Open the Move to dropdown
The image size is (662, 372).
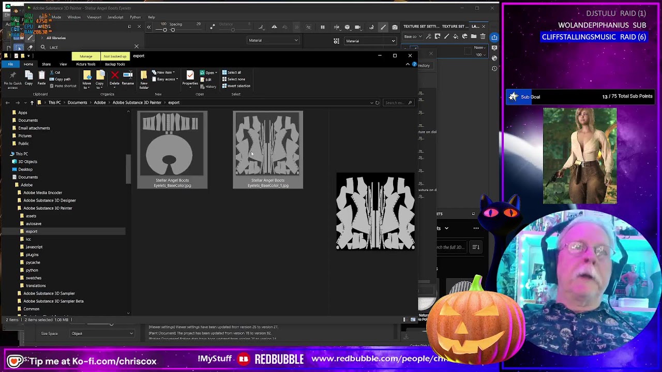[x=87, y=80]
